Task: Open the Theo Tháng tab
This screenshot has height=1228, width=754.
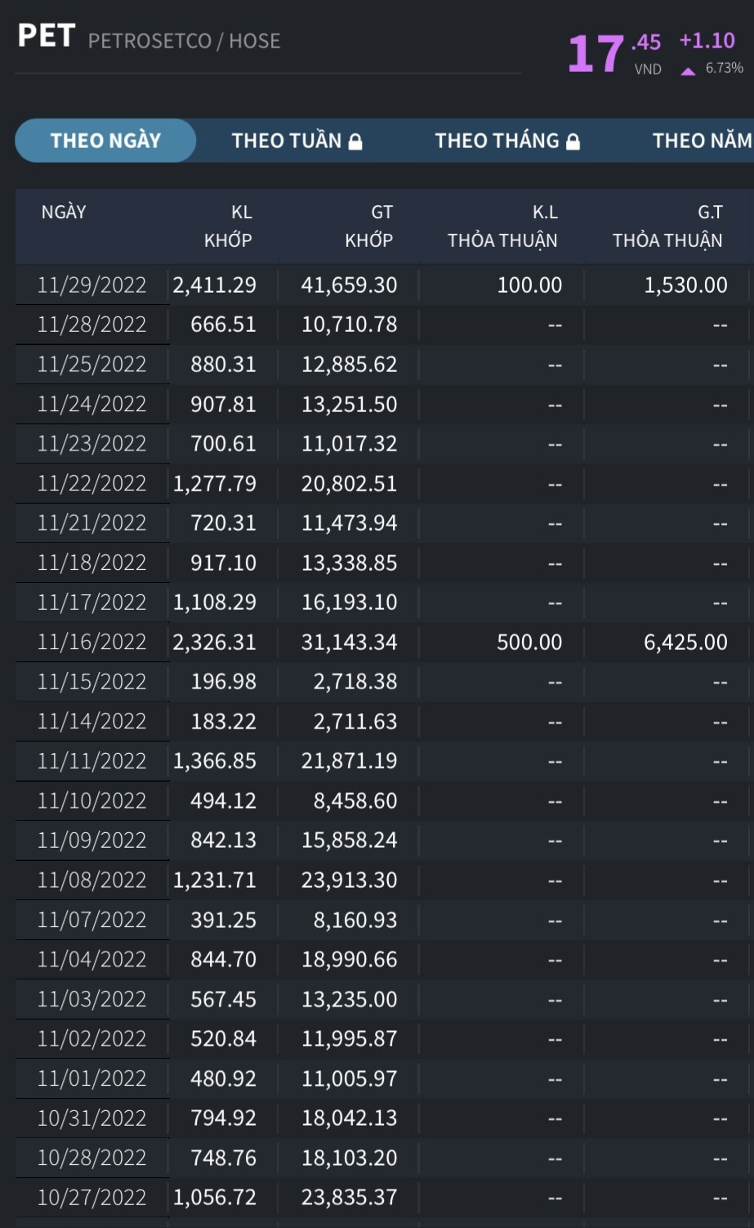Action: coord(497,141)
